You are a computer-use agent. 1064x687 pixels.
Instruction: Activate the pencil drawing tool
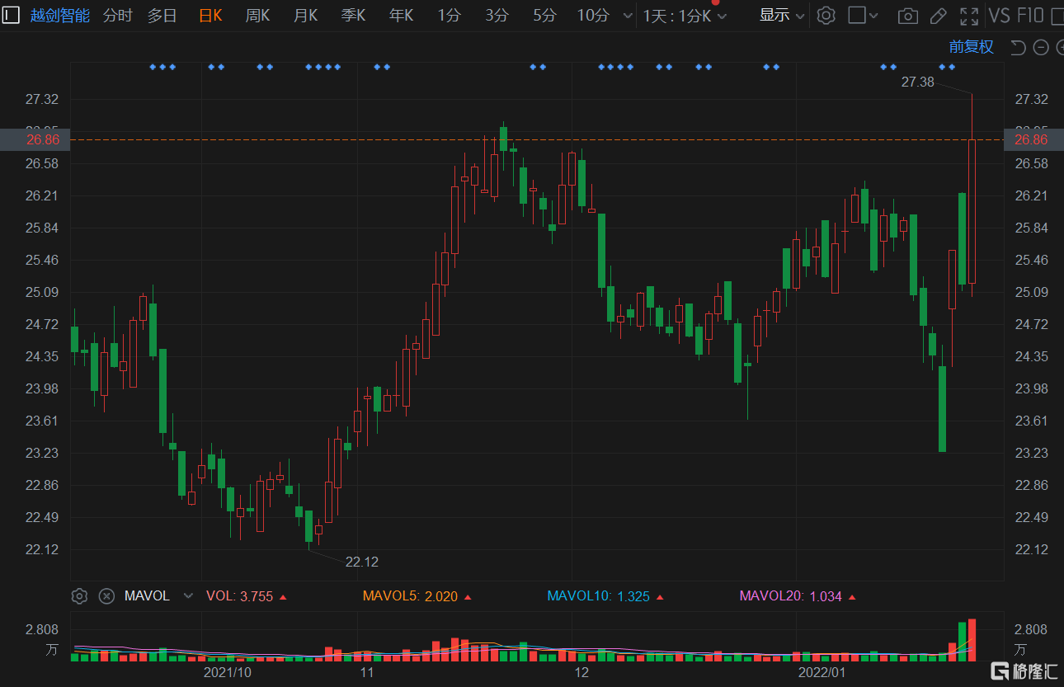938,16
